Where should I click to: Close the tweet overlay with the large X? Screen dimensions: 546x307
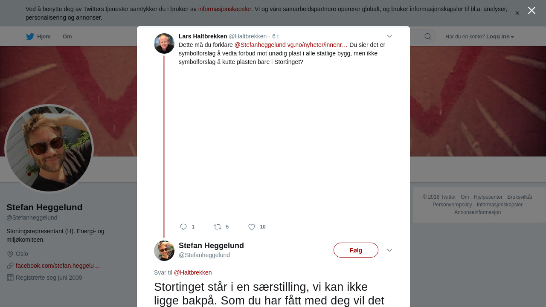click(531, 11)
